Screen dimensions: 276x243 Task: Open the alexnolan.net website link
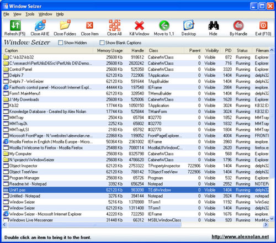(x=240, y=237)
